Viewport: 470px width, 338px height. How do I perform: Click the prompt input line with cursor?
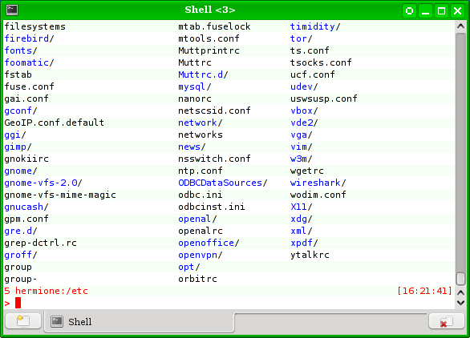[229, 303]
